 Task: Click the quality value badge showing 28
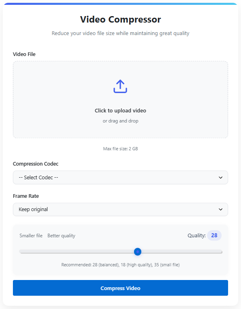[x=214, y=235]
